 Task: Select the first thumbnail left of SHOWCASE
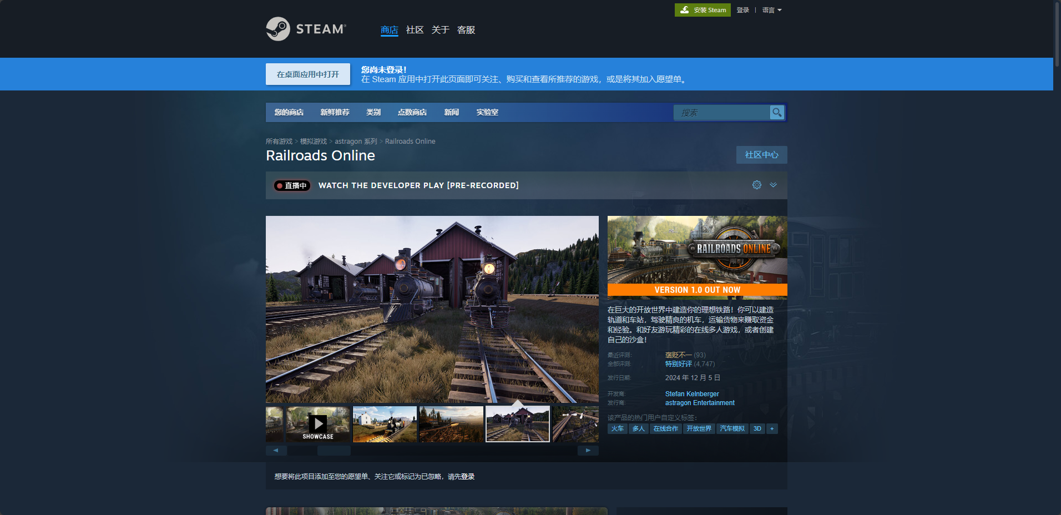point(274,424)
